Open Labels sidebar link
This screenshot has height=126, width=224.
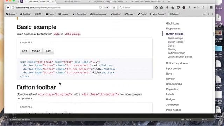(170, 94)
